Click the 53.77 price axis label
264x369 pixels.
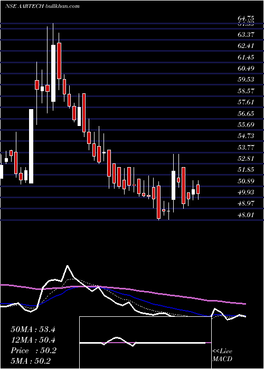(246, 147)
